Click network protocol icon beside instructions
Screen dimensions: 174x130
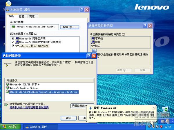coord(8,64)
